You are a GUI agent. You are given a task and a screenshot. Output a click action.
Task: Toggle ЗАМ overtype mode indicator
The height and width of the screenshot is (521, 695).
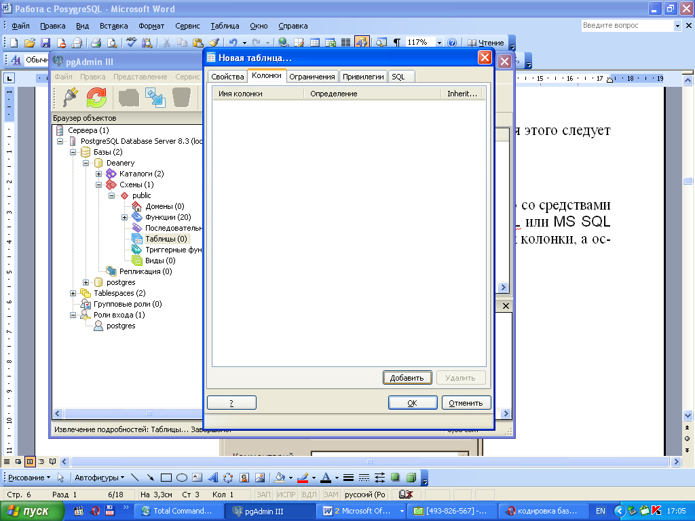click(x=331, y=495)
